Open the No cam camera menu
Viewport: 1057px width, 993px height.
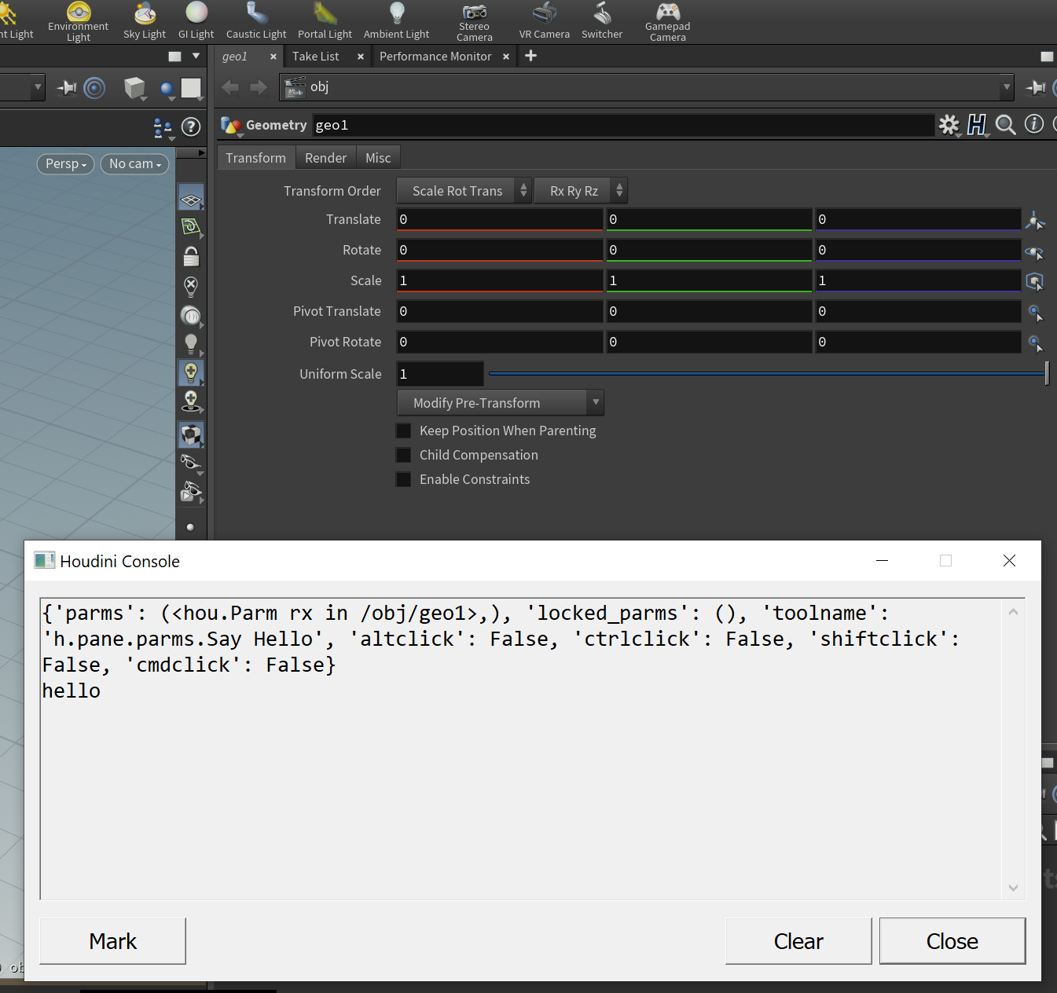(135, 163)
